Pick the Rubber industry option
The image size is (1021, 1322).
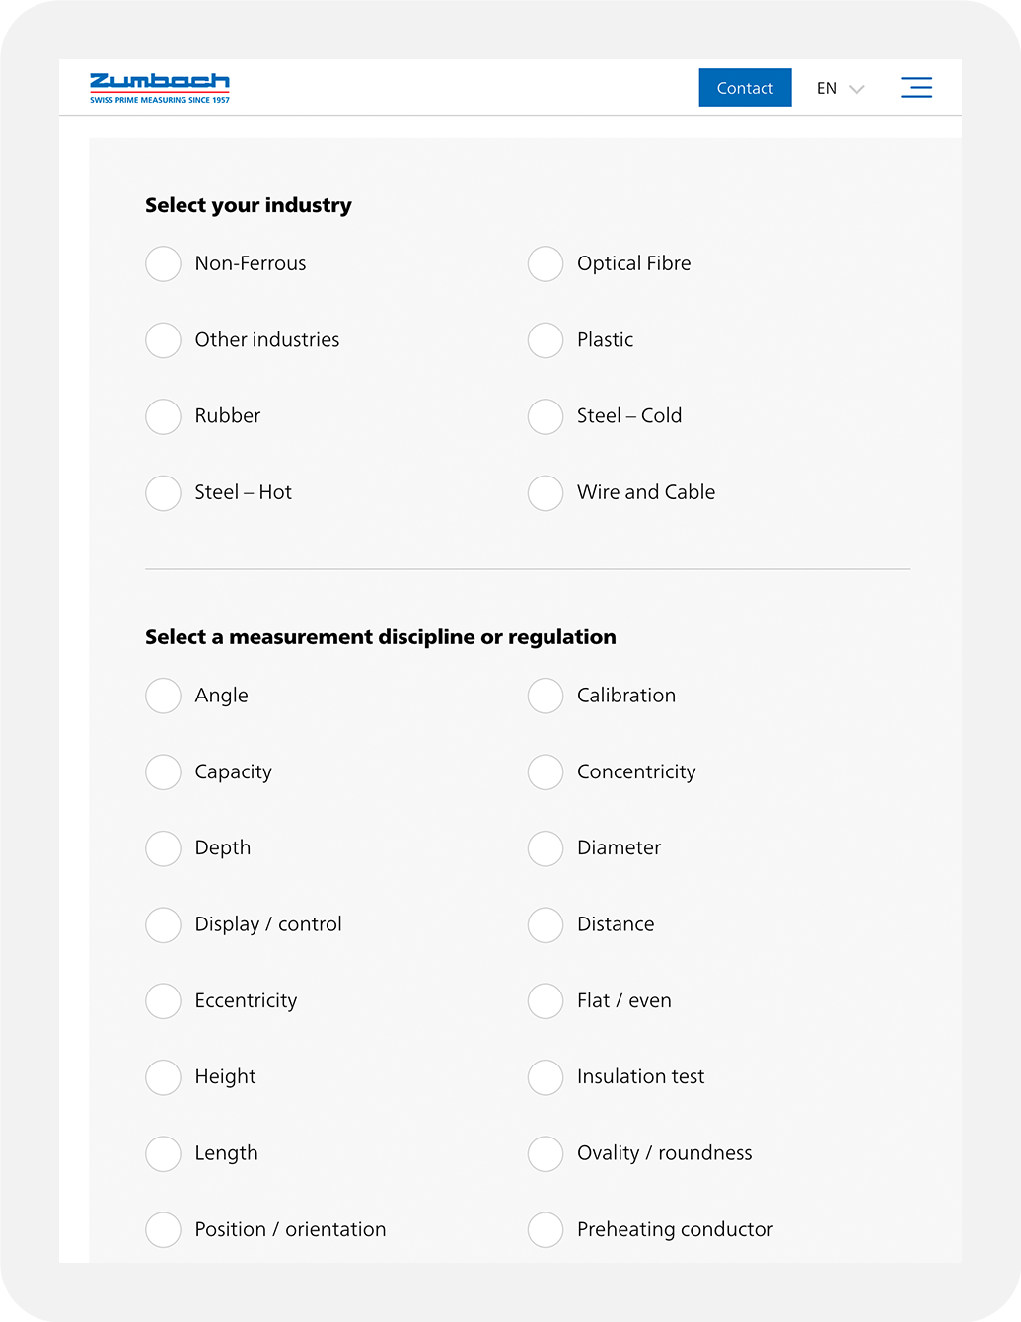pyautogui.click(x=164, y=416)
